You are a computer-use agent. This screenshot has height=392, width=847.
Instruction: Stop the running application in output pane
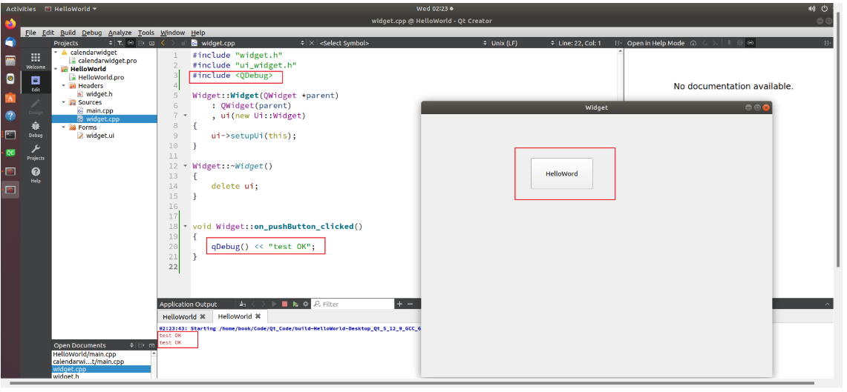[284, 304]
